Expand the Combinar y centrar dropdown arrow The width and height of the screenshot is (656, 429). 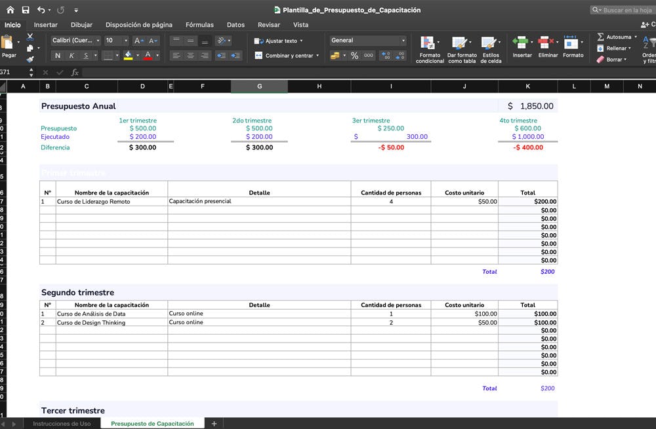(x=318, y=56)
